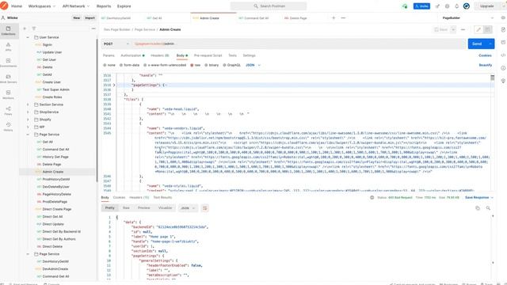Click the filter collections icon
This screenshot has height=285, width=507.
[x=33, y=28]
